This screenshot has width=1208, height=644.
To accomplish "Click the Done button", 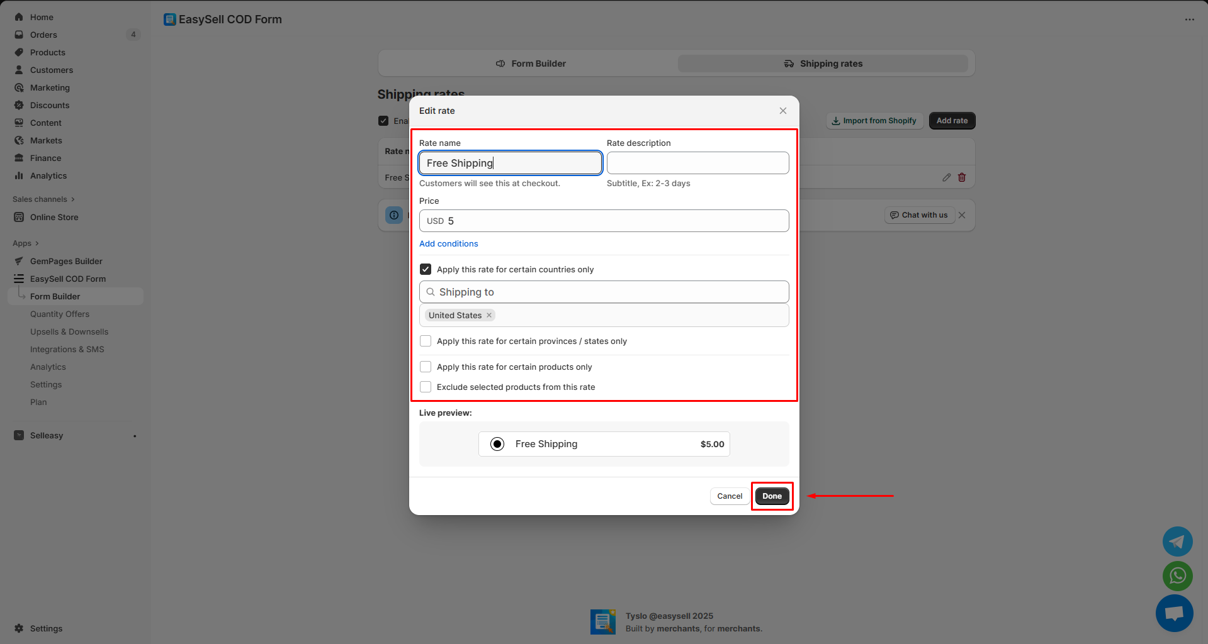I will [x=772, y=496].
